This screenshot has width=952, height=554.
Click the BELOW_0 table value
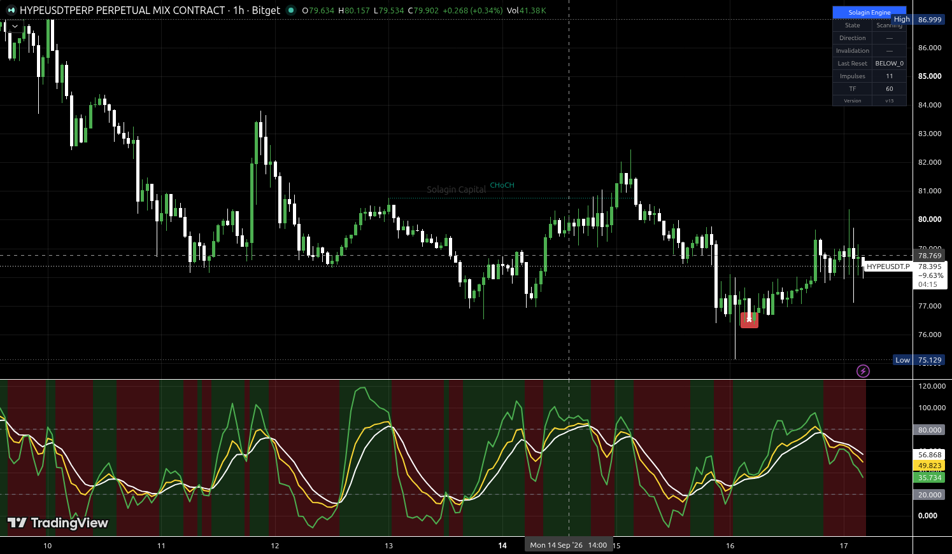(890, 64)
